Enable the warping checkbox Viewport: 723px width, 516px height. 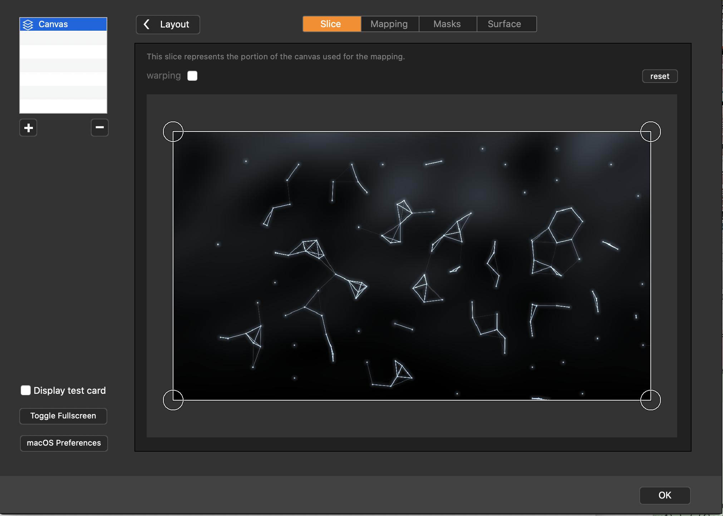coord(192,76)
